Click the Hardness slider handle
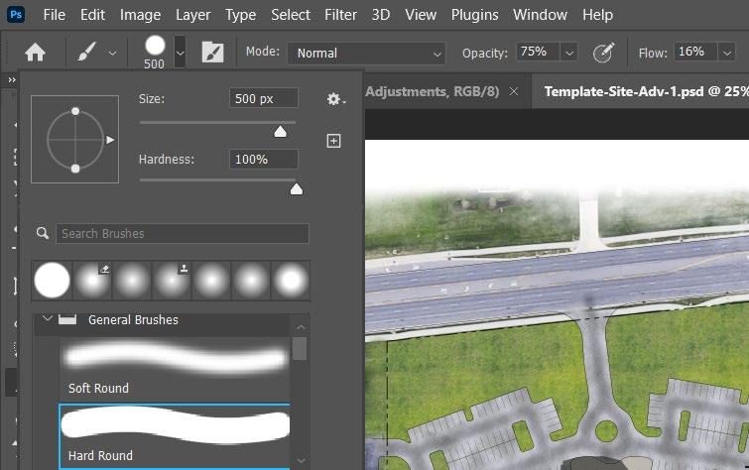This screenshot has width=749, height=470. tap(297, 189)
